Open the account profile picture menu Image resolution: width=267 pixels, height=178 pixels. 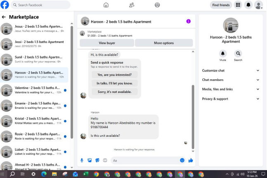(258, 5)
